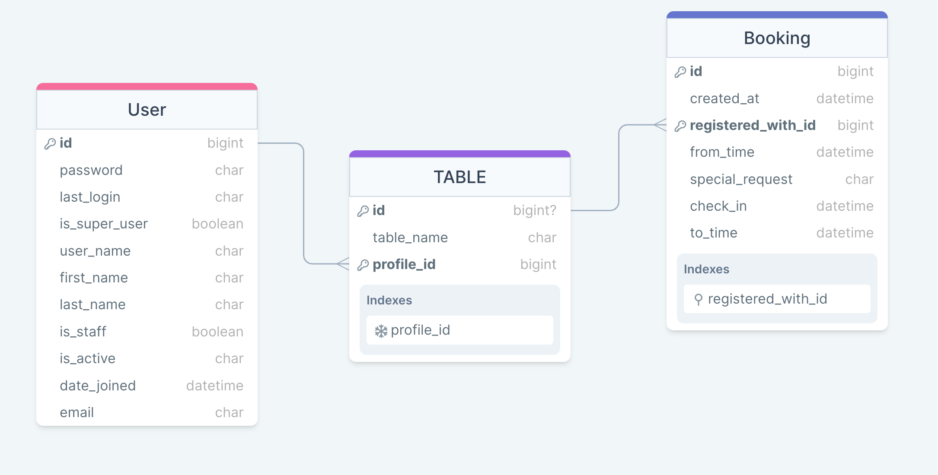Image resolution: width=938 pixels, height=475 pixels.
Task: Expand the Booking Indexes section
Action: [706, 269]
